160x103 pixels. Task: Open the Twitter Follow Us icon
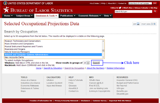click(120, 8)
